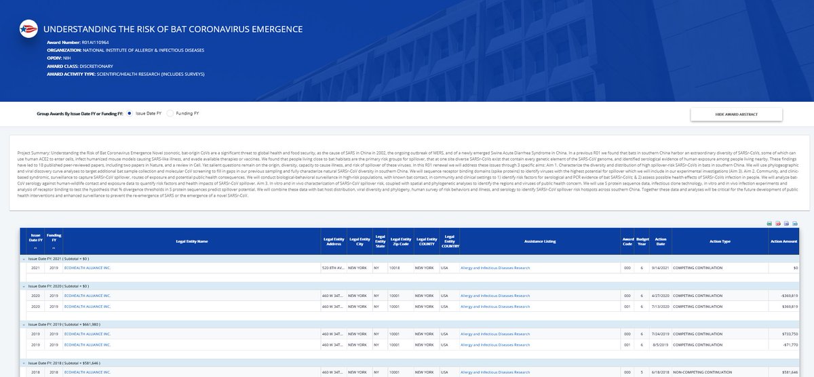Click the flag logo beside the page title

tap(28, 30)
